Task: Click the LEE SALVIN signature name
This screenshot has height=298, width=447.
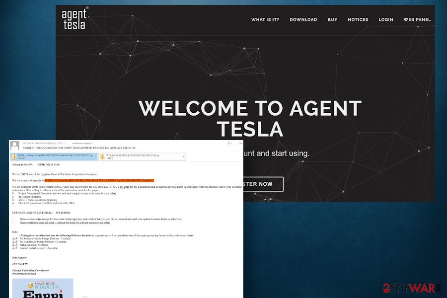Action: point(20,264)
